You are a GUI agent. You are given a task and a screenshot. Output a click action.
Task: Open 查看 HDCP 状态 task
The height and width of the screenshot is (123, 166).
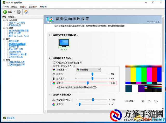(16, 49)
